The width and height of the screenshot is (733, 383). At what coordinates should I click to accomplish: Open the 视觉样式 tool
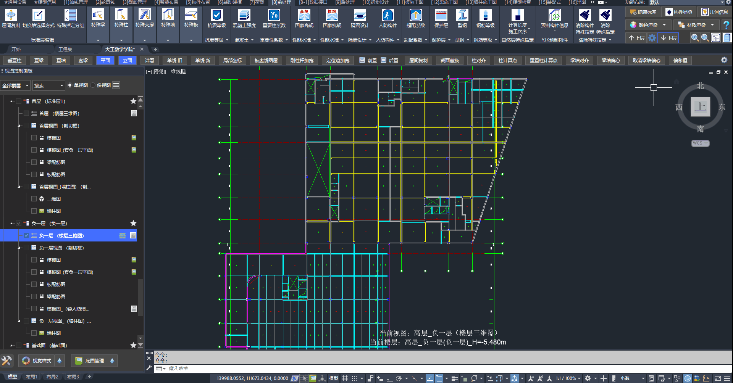37,360
